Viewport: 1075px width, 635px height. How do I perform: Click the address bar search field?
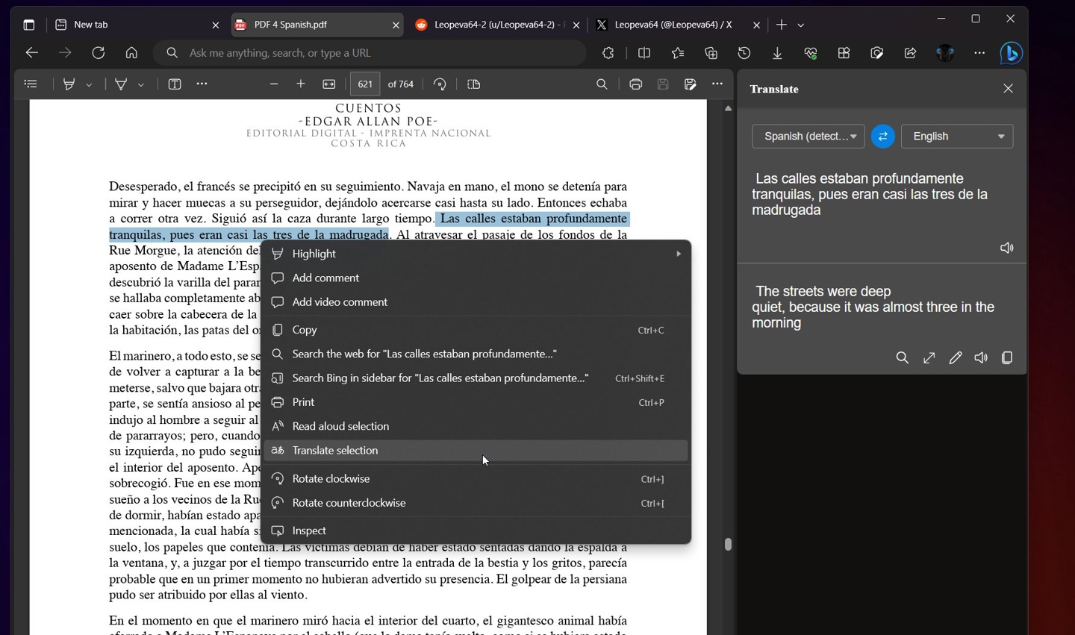[370, 53]
